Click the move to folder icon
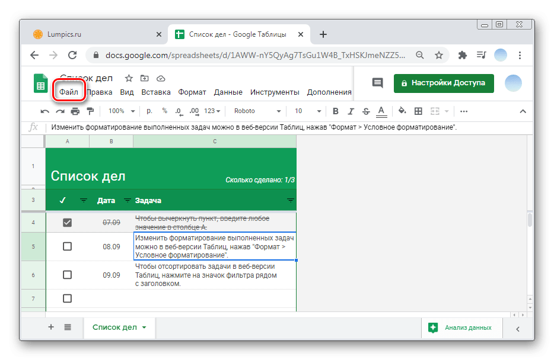Screen dimensions: 554x360 (x=145, y=78)
